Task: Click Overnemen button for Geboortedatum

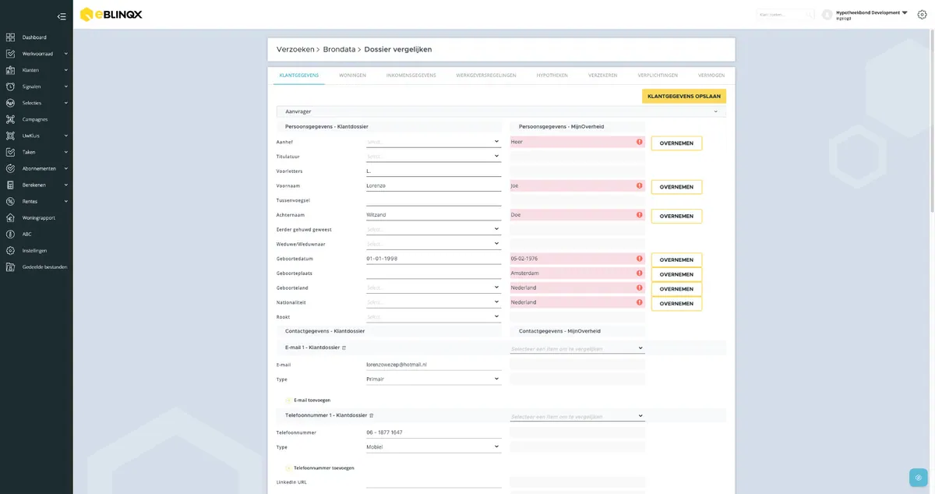Action: coord(676,260)
